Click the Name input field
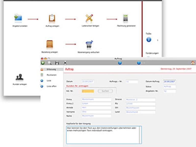This screenshot has height=147, width=196. (x=96, y=116)
